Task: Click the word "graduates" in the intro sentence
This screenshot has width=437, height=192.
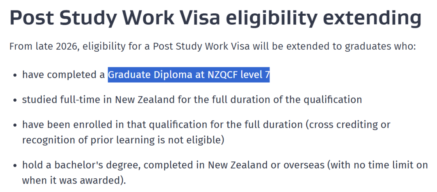Action: [365, 46]
